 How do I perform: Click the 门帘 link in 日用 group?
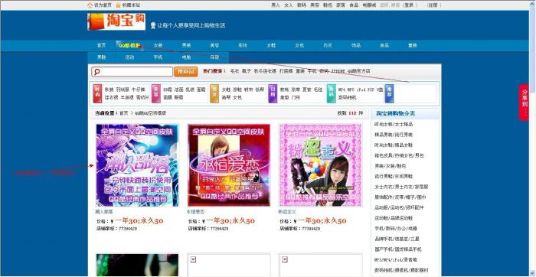(x=296, y=97)
